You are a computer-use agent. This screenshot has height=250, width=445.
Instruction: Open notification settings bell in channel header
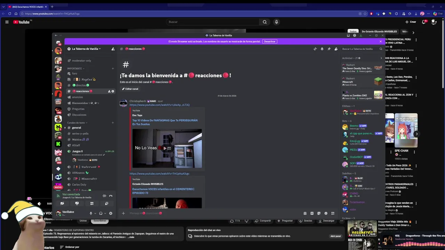point(322,49)
